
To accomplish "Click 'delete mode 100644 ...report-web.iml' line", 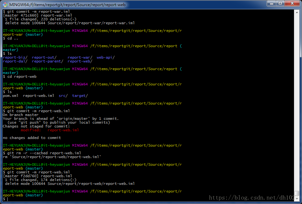I will [x=70, y=184].
